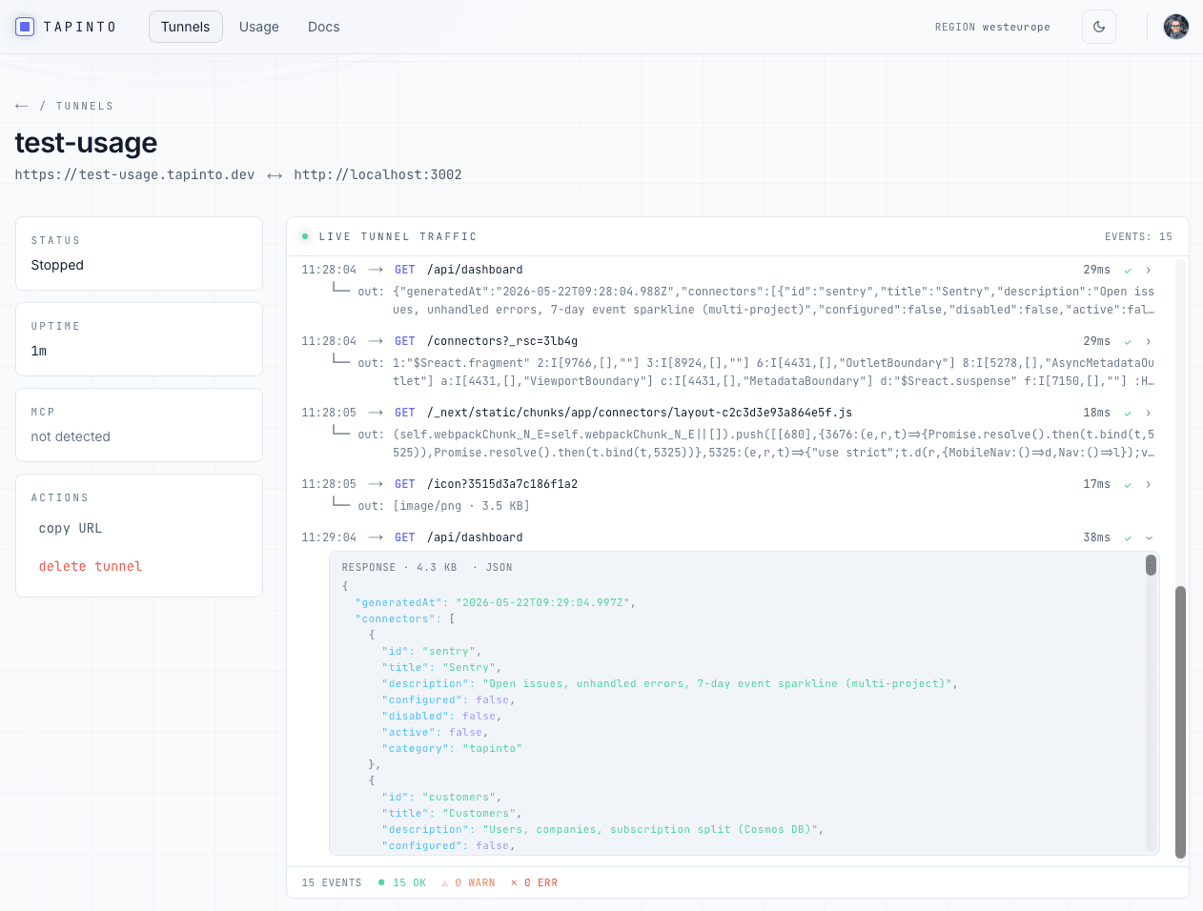Expand the /connectors?_rsc=3lb4g request chevron
This screenshot has width=1203, height=911.
1149,341
